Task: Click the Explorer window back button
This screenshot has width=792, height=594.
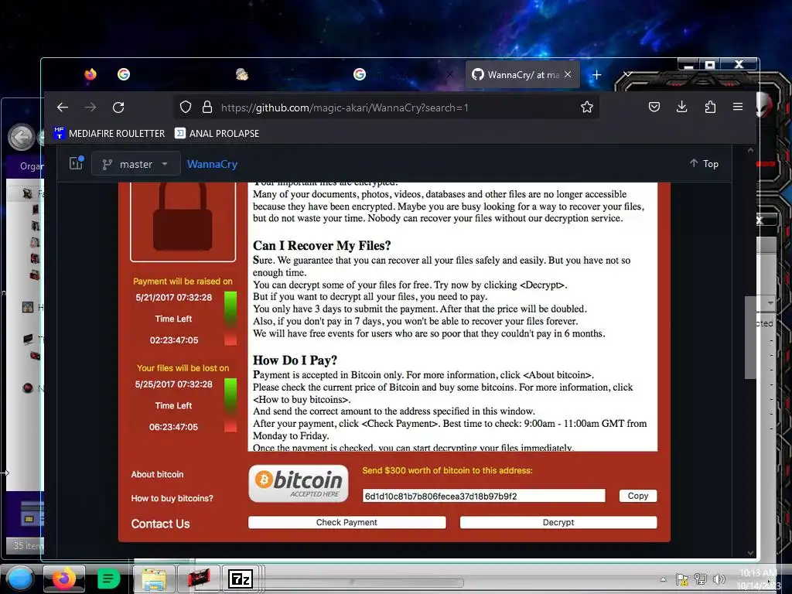Action: coord(21,137)
